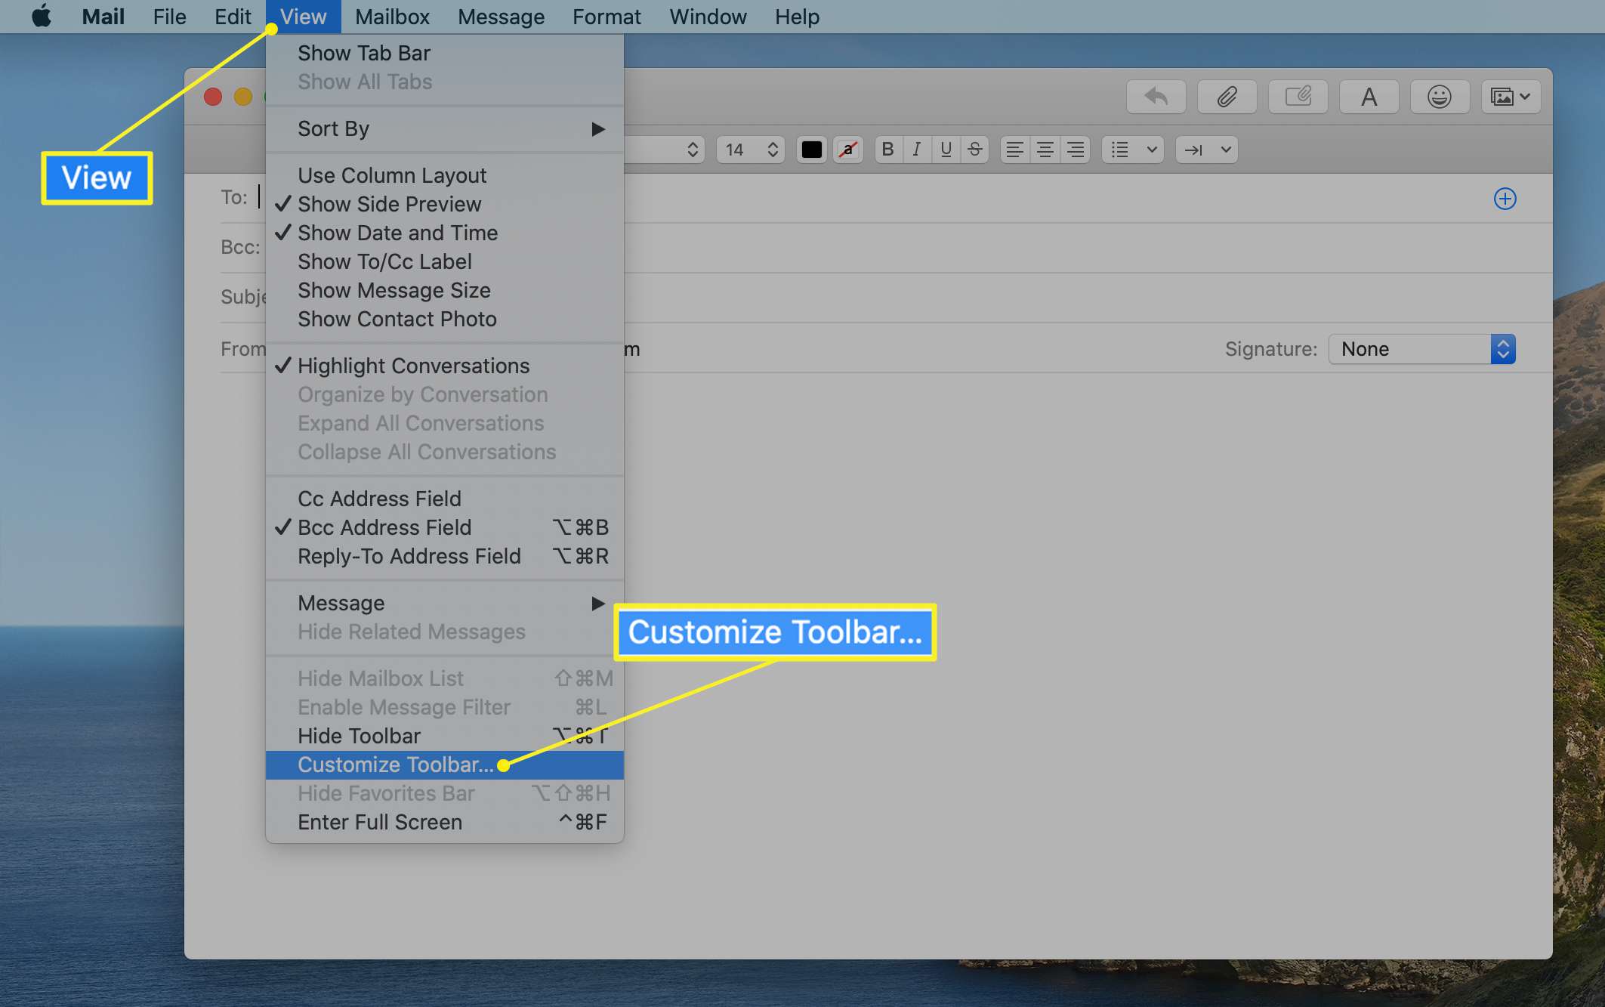Add a contact with the blue plus icon
The height and width of the screenshot is (1007, 1605).
click(1505, 199)
